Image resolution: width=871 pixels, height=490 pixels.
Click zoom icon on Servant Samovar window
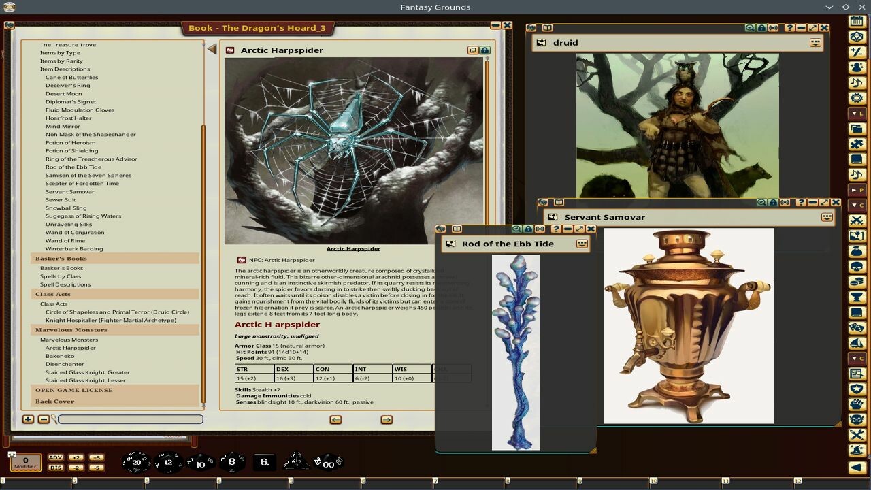pyautogui.click(x=761, y=203)
